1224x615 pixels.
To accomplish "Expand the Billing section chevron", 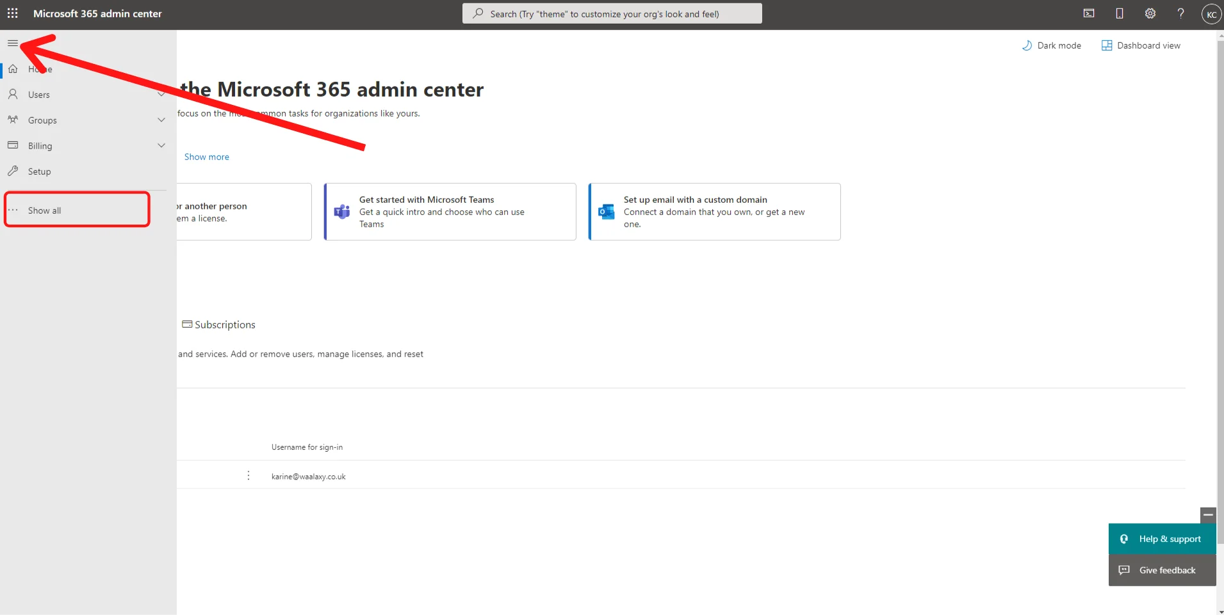I will coord(161,146).
